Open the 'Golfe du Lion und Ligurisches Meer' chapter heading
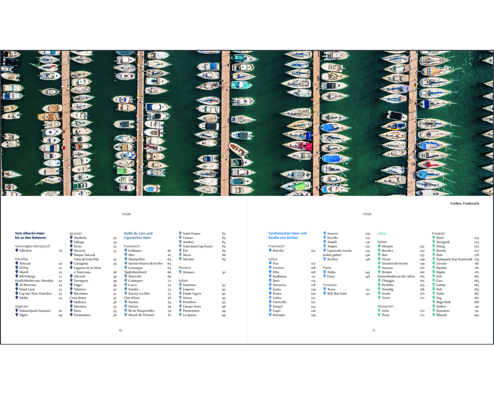 pos(138,236)
